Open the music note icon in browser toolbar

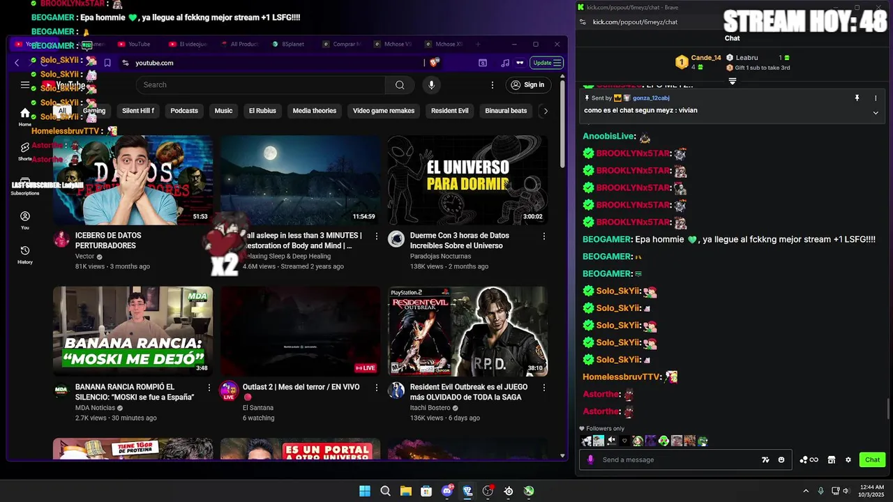click(x=505, y=63)
